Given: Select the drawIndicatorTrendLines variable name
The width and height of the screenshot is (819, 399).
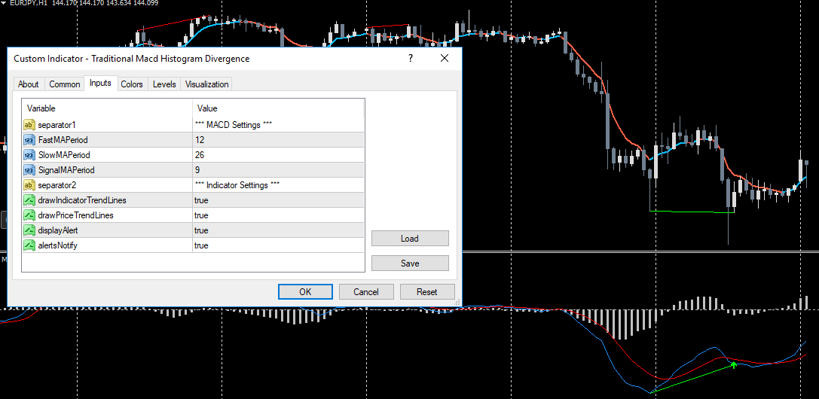Looking at the screenshot, I should pos(82,200).
